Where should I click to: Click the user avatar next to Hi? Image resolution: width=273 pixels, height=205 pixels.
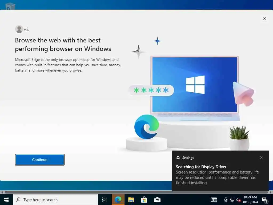point(19,29)
